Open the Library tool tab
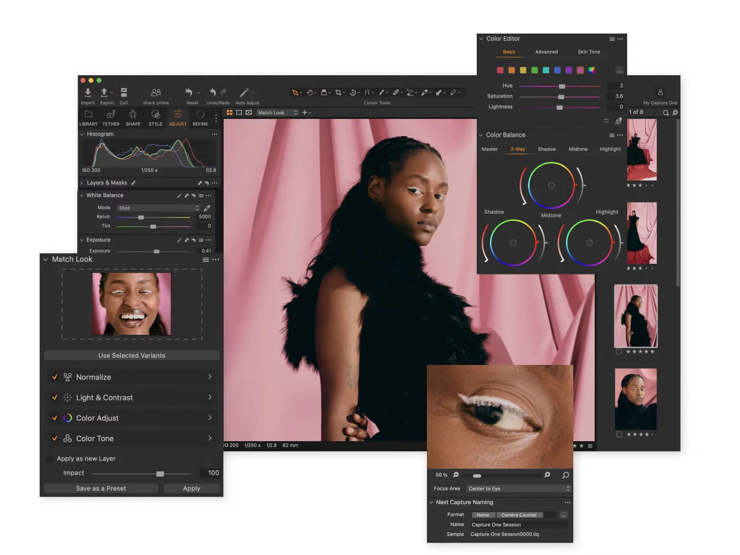This screenshot has height=555, width=740. pos(88,117)
